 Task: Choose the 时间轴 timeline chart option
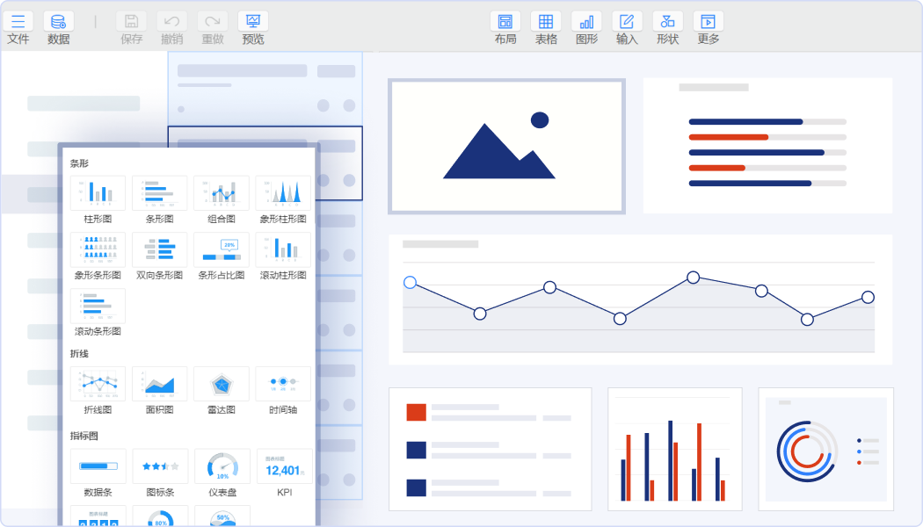283,384
